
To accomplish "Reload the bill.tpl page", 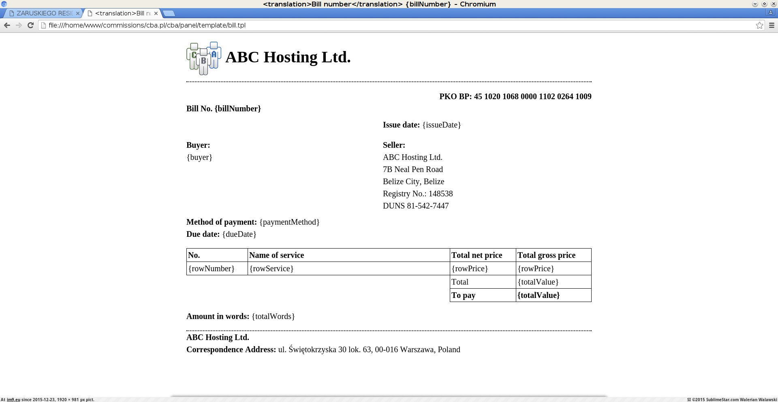I will [30, 25].
